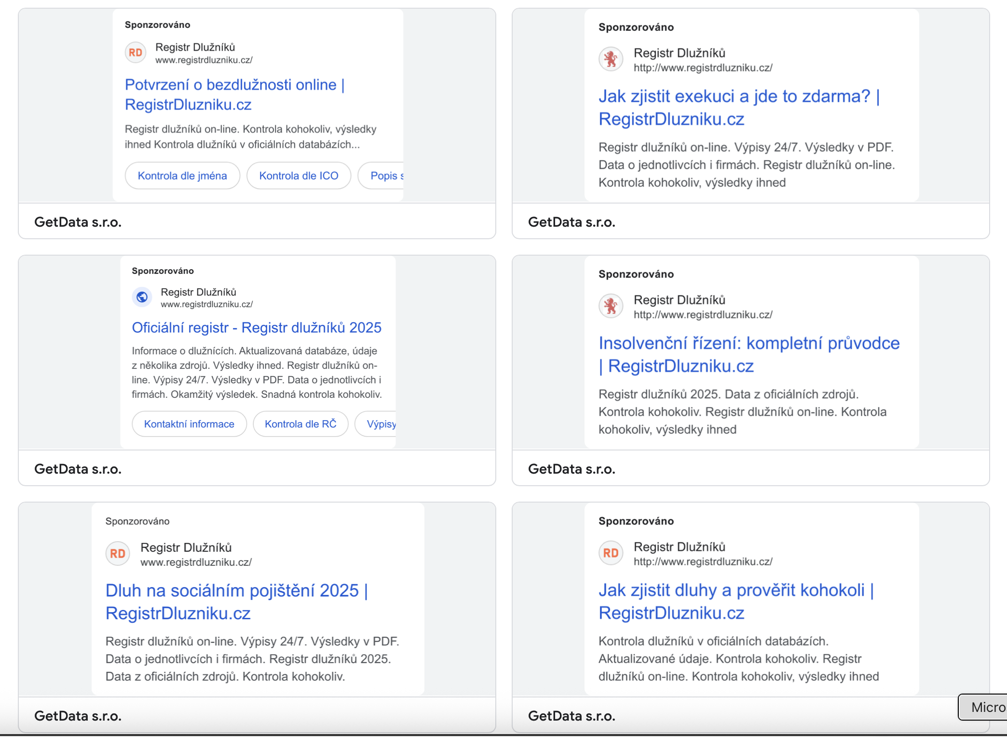Click 'GetData s.r.o.' under the Jak zjistit dluhy ad

click(x=572, y=716)
